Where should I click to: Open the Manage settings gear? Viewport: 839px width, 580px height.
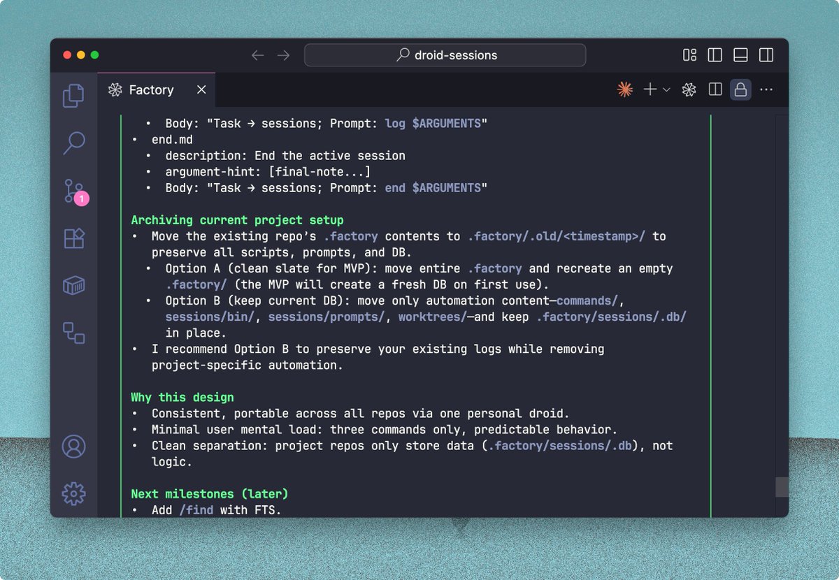73,493
